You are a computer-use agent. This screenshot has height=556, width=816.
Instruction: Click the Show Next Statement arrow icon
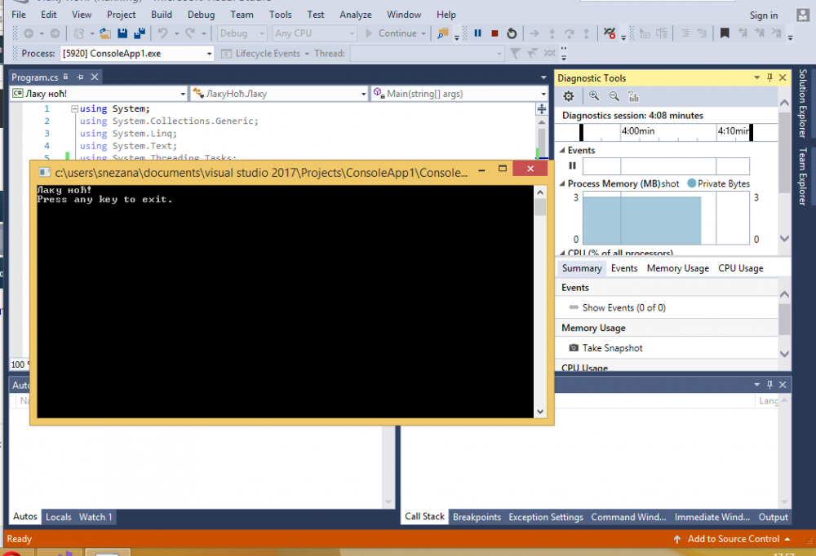[534, 33]
